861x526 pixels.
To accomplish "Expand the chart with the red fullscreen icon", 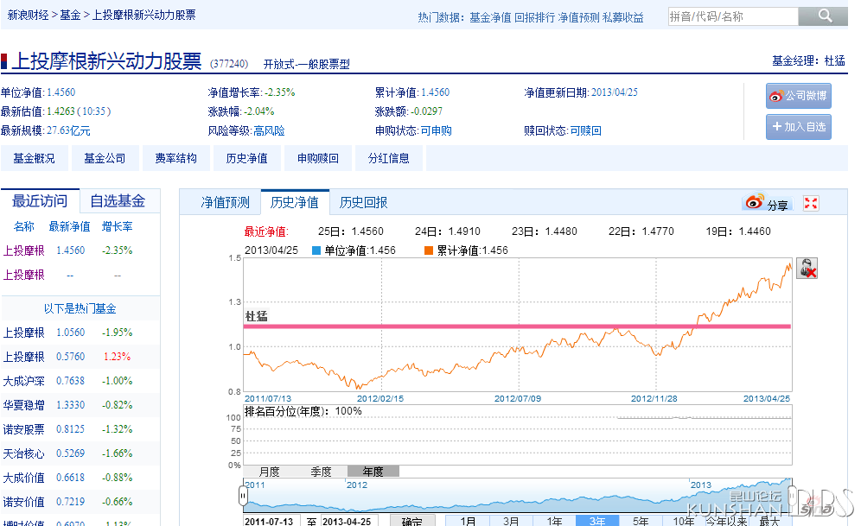I will 811,204.
